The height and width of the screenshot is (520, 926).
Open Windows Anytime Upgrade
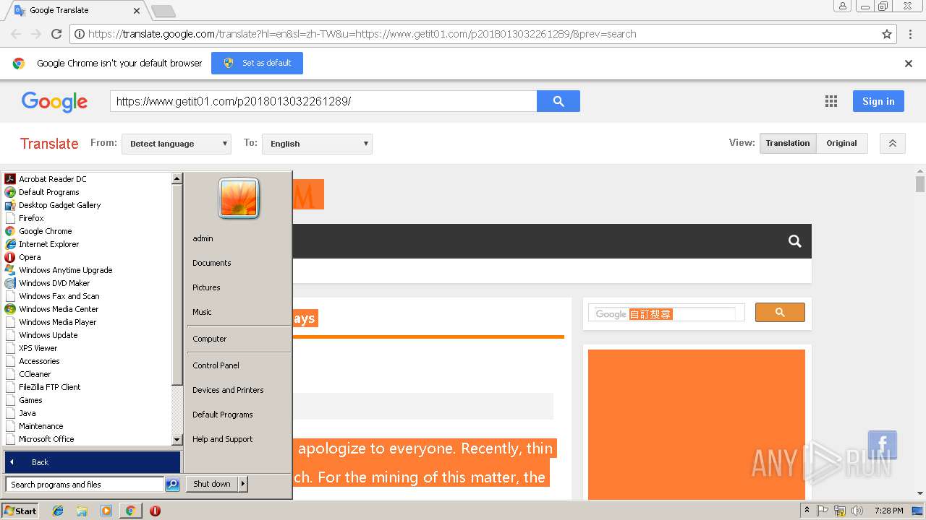pos(65,270)
